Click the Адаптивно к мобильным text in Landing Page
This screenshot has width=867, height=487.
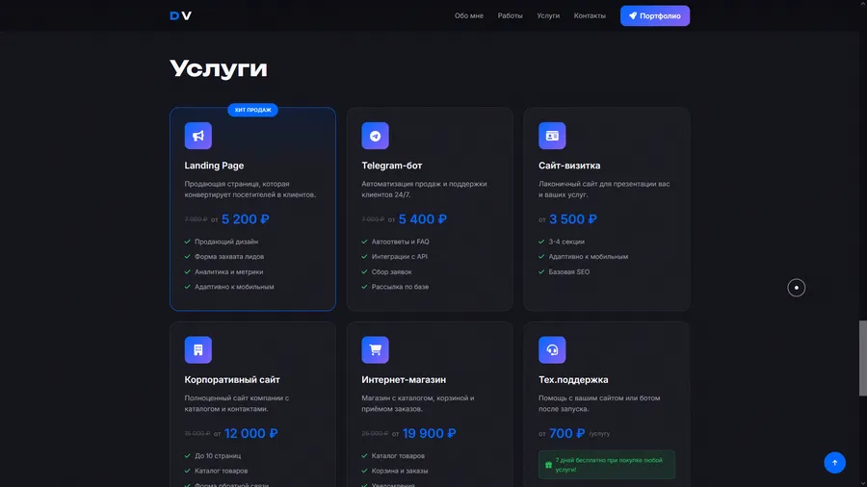click(234, 287)
